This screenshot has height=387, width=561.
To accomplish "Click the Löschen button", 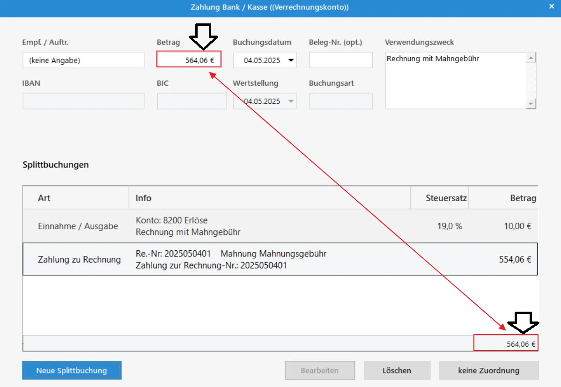I will (397, 371).
